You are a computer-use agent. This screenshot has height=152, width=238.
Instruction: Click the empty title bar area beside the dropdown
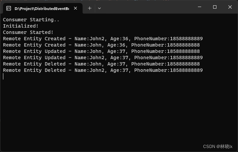(149, 7)
